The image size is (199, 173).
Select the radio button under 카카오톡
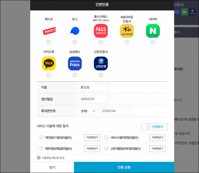pos(49,75)
